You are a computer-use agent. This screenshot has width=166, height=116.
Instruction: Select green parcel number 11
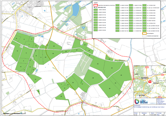coord(26,53)
